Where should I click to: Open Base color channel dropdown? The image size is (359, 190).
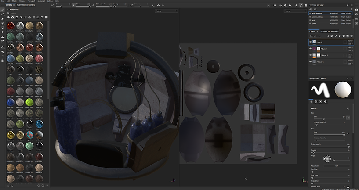pyautogui.click(x=315, y=36)
